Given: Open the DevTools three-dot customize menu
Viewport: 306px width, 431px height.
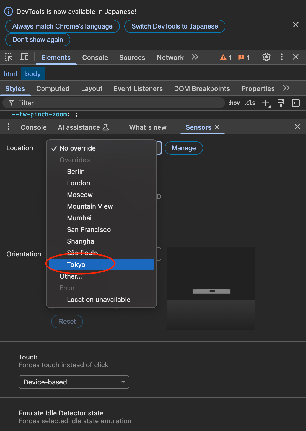Looking at the screenshot, I should tap(282, 57).
